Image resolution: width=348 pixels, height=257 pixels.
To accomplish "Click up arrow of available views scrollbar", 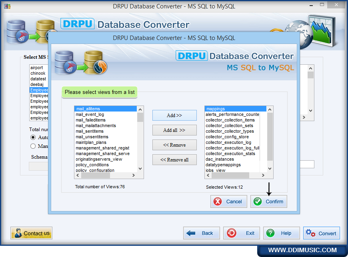I will (140, 110).
